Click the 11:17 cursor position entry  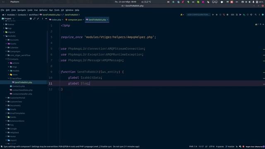click(201, 147)
